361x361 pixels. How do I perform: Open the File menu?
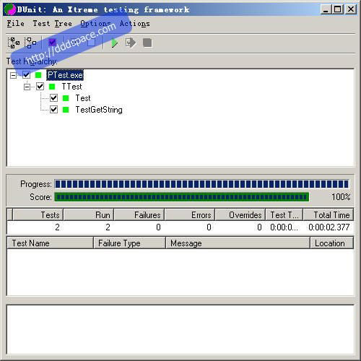coord(15,24)
